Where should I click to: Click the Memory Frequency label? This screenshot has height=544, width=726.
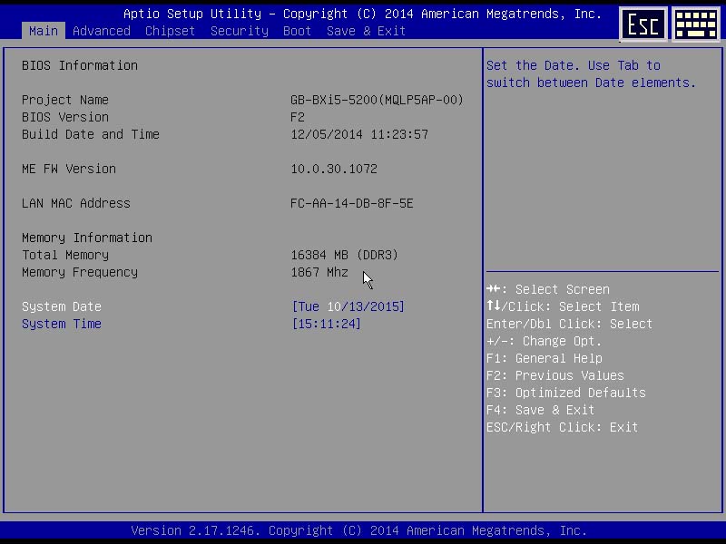[x=80, y=273]
